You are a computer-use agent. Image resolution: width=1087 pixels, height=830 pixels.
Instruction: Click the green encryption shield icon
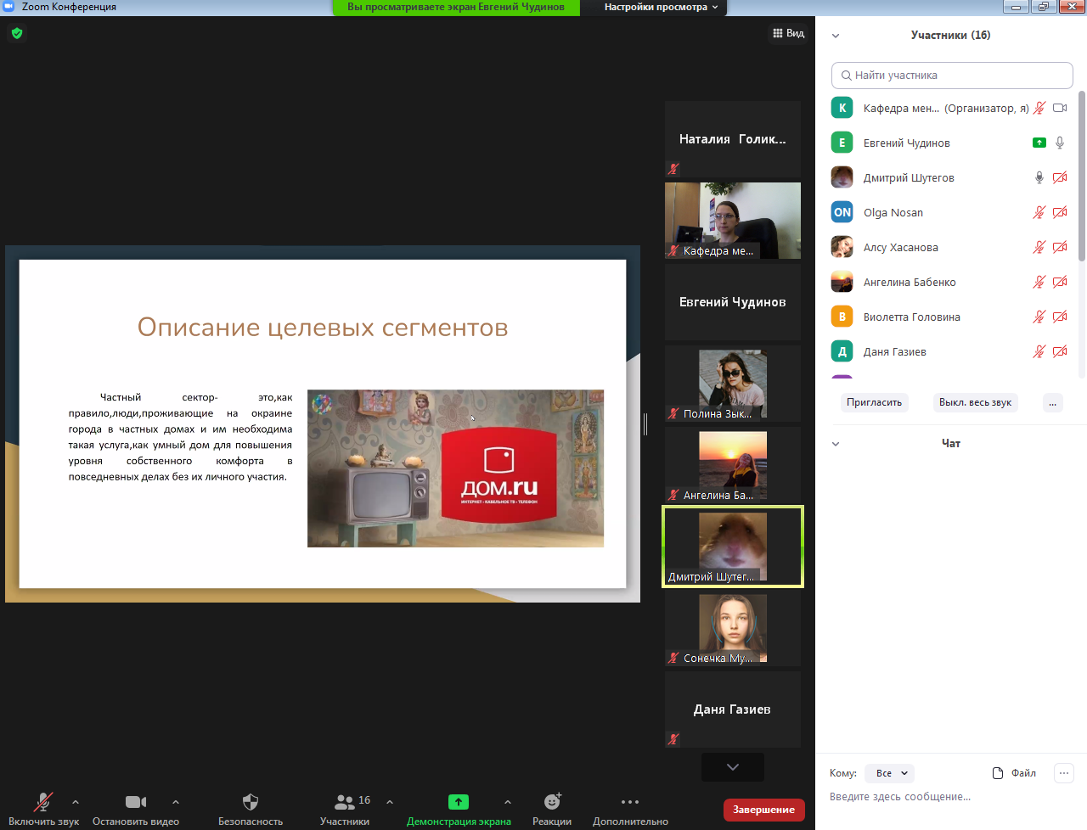coord(17,34)
